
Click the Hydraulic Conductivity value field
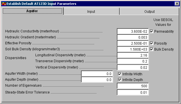click(x=133, y=31)
